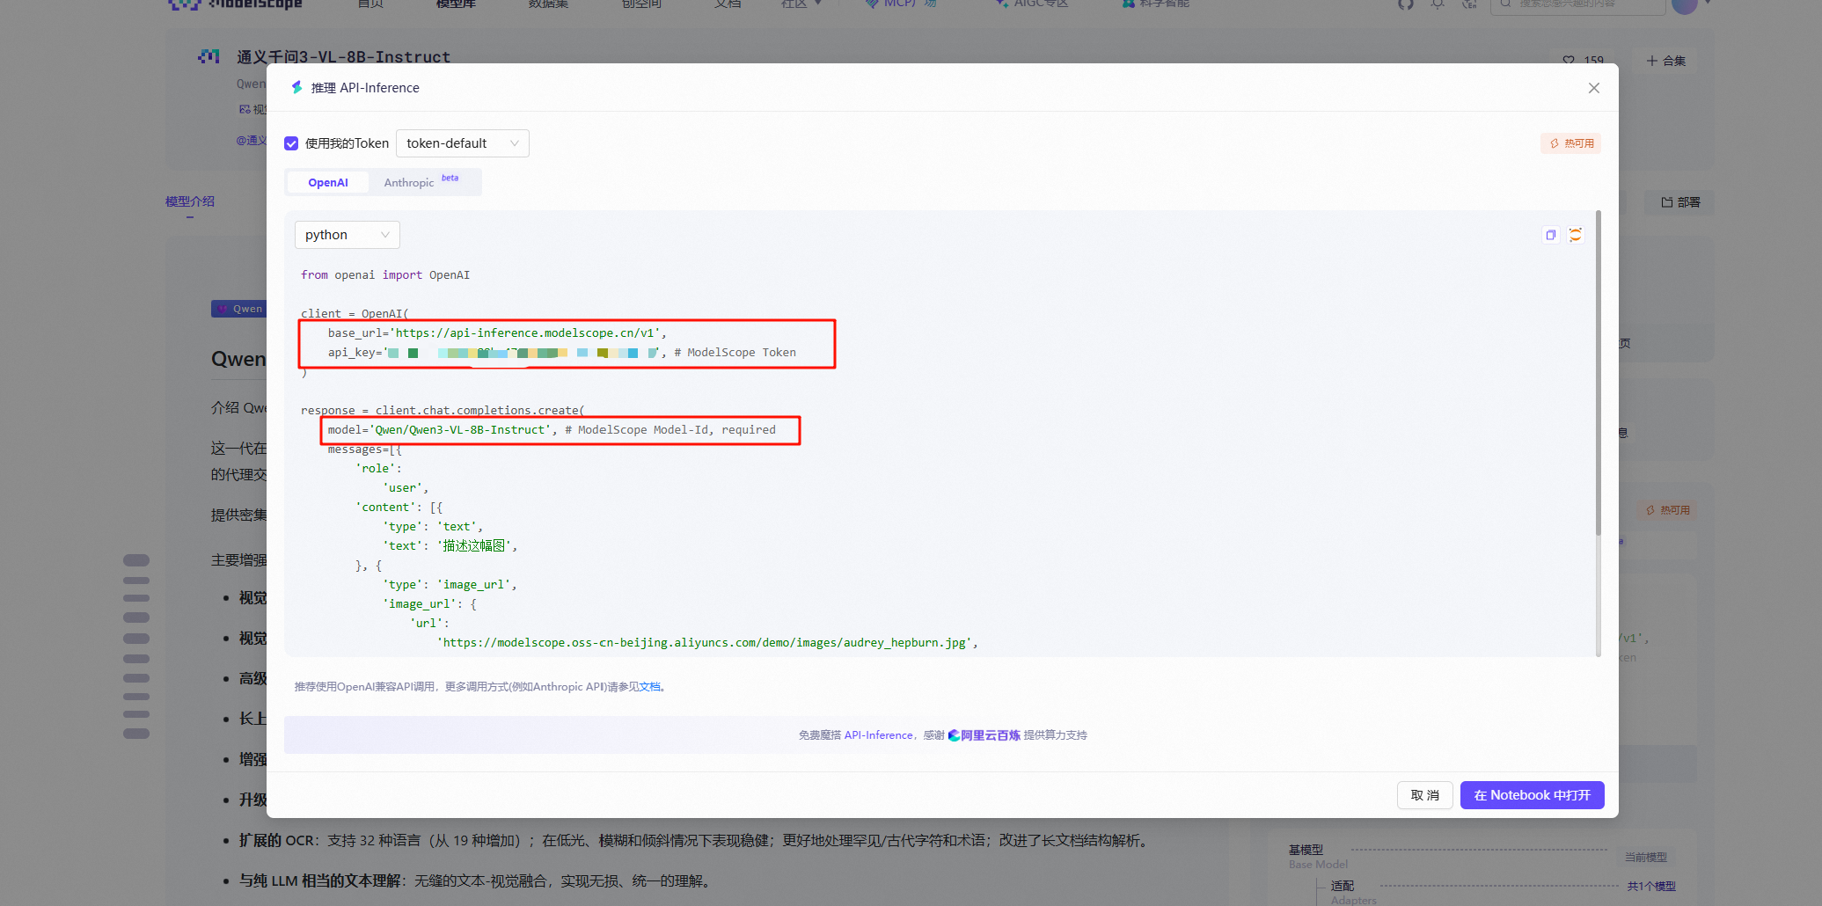Screen dimensions: 1822x906
Task: Click the plus 合集 collection button
Action: (x=1666, y=61)
